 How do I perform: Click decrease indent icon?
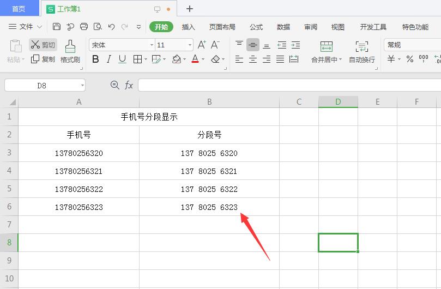tap(281, 45)
